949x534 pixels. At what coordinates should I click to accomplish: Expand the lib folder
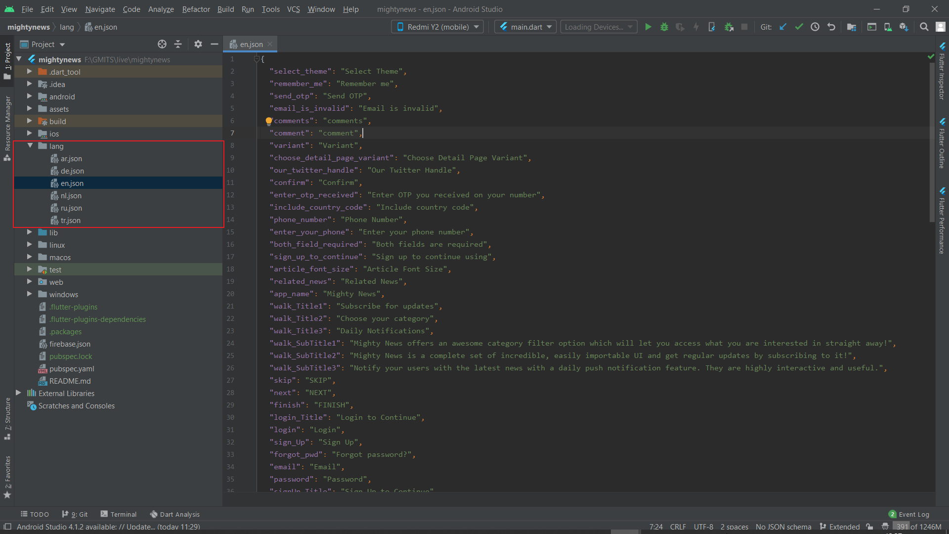29,232
